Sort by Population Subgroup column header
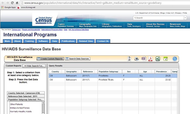Image resolution: width=190 pixels, height=114 pixels. pyautogui.click(x=110, y=72)
